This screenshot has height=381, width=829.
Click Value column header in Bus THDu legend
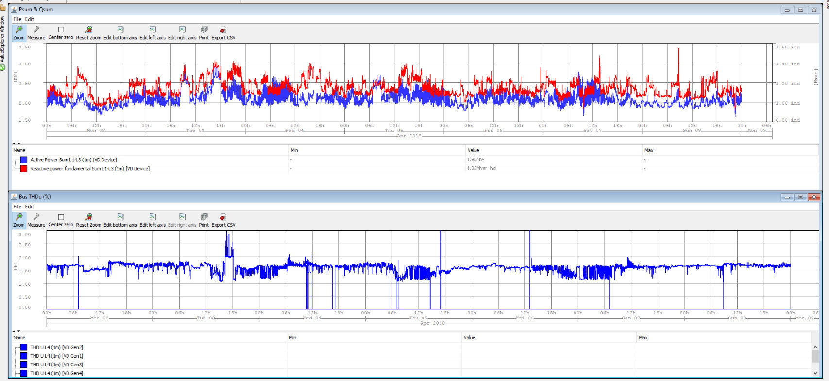click(x=549, y=338)
